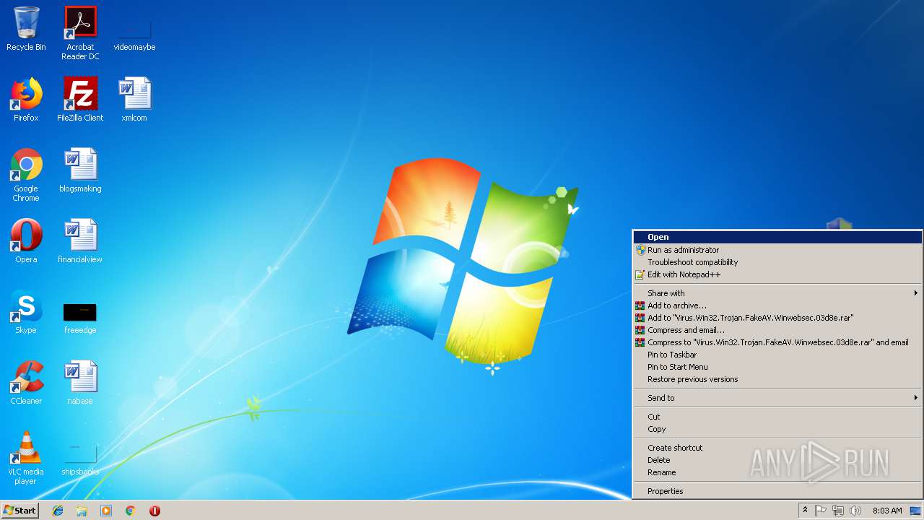Choose Troubleshoot compatibility
The image size is (924, 520).
pyautogui.click(x=777, y=262)
